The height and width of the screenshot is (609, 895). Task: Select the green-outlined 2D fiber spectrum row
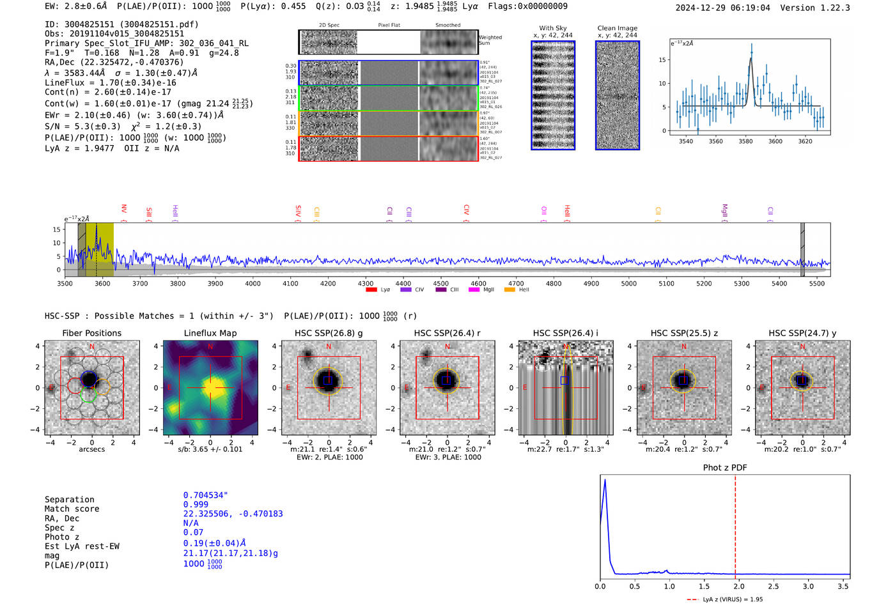[x=389, y=98]
